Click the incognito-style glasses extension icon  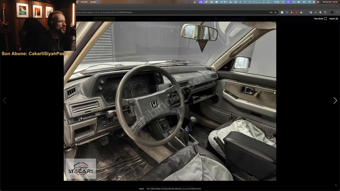click(316, 12)
